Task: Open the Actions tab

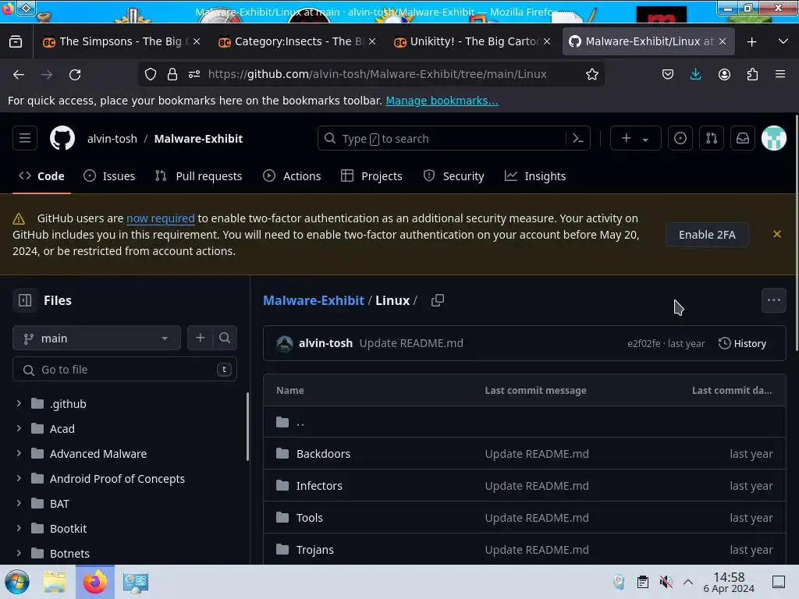Action: click(292, 176)
